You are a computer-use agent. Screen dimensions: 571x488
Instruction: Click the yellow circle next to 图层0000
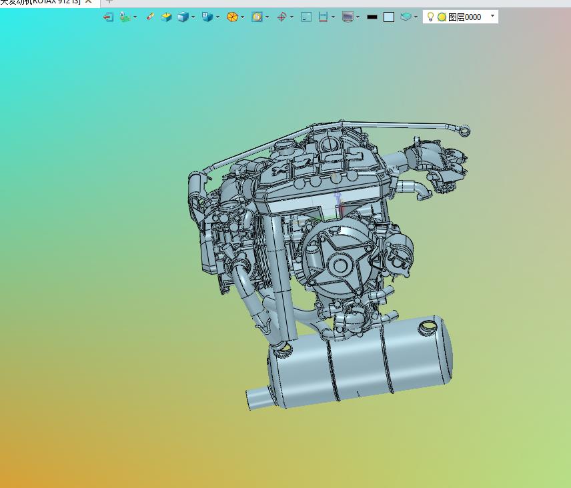pos(442,17)
